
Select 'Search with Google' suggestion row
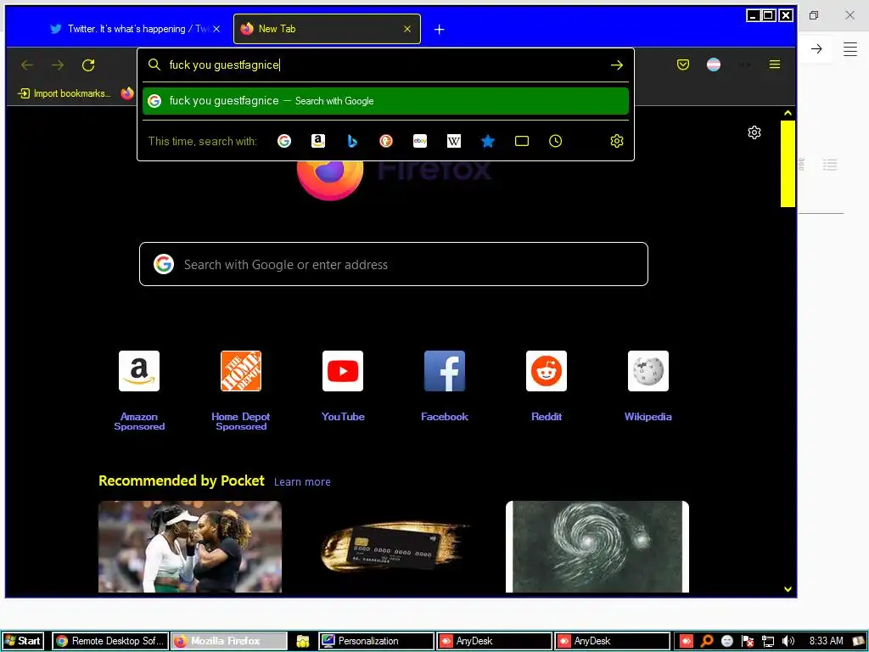click(386, 101)
